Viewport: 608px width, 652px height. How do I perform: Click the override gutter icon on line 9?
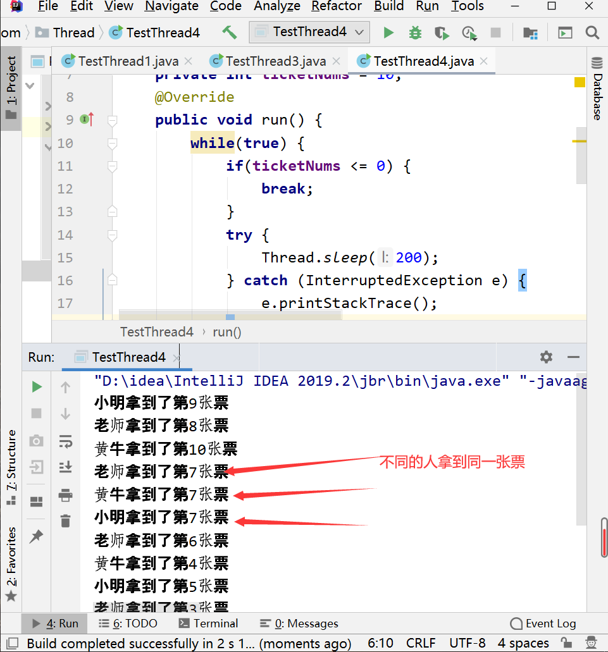(86, 120)
